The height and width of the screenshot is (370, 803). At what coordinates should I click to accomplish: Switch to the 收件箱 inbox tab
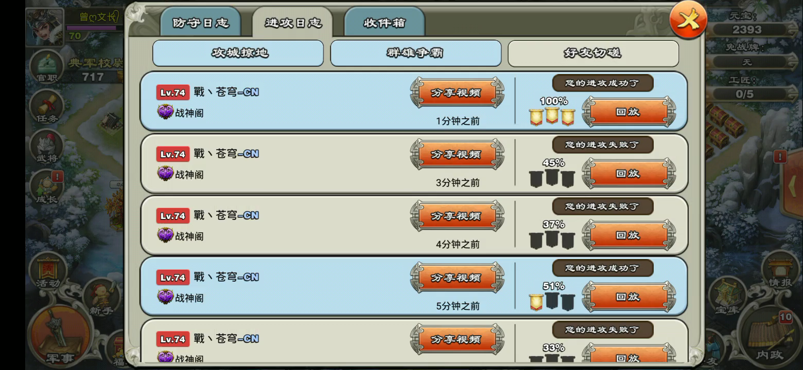[385, 23]
